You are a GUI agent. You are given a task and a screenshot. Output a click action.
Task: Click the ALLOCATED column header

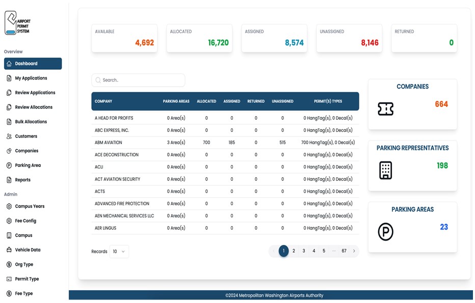tap(206, 101)
